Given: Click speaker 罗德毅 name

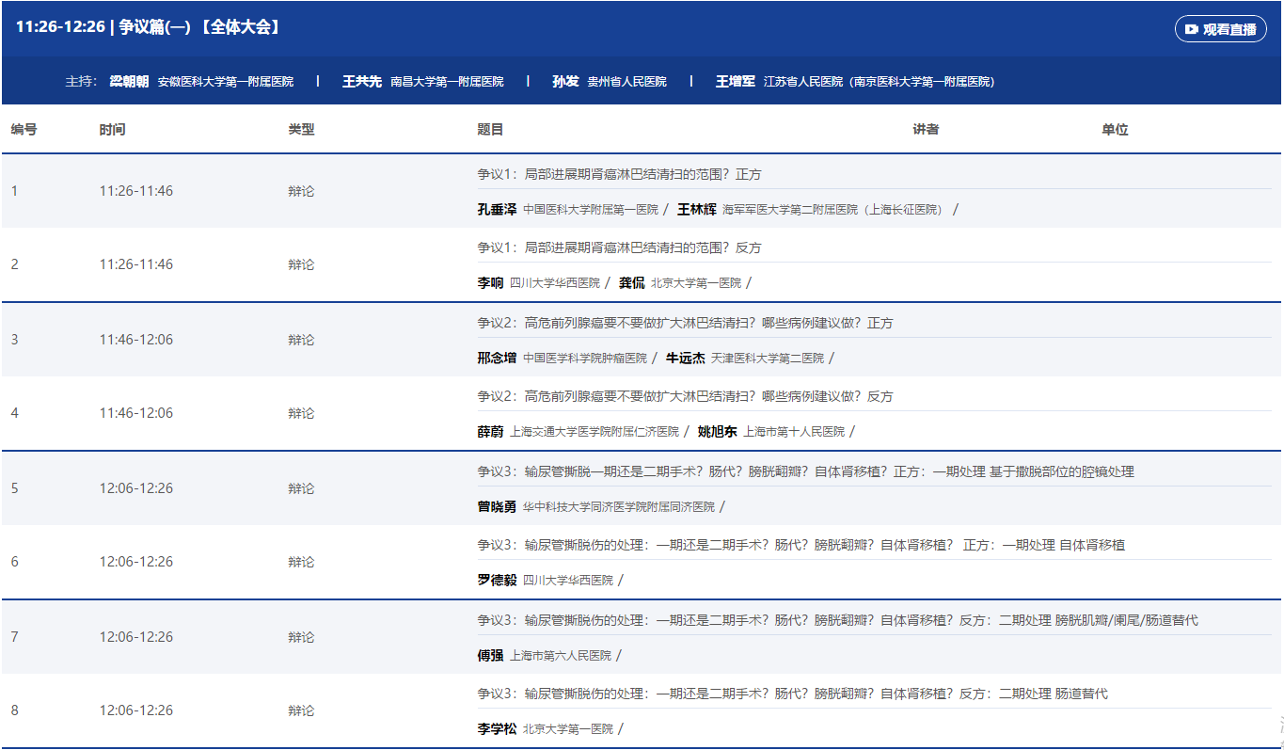Looking at the screenshot, I should pyautogui.click(x=497, y=581).
